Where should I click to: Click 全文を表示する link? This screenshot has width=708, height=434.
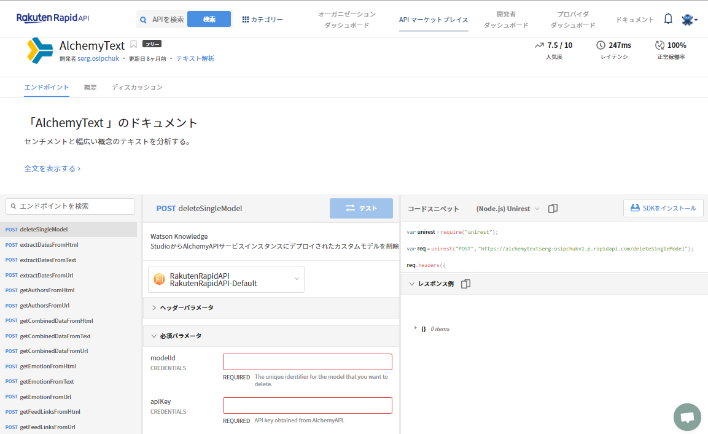coord(52,168)
